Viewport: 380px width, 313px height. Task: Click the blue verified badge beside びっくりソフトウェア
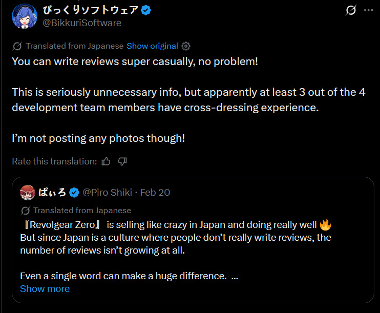[145, 11]
